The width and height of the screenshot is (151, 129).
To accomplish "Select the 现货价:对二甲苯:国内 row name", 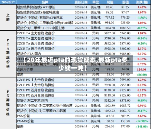I will pos(32,100).
